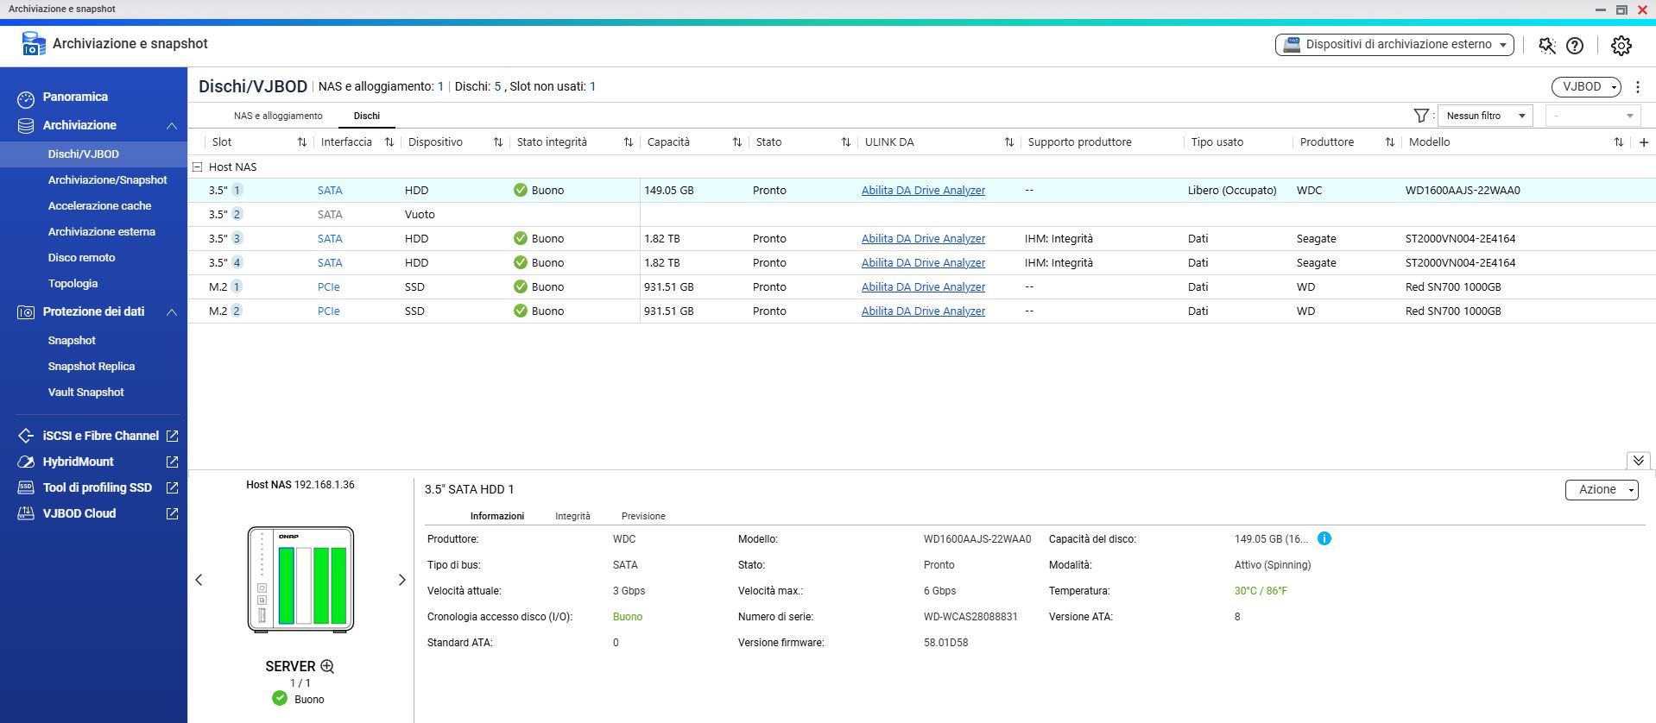The width and height of the screenshot is (1656, 723).
Task: Click the filter funnel icon
Action: click(x=1420, y=116)
